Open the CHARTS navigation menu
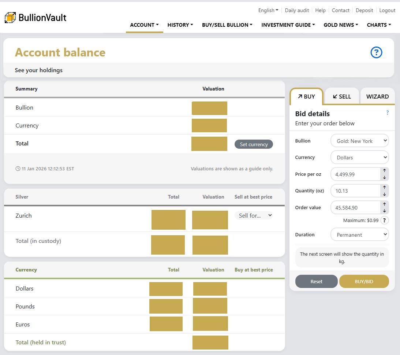 click(379, 25)
